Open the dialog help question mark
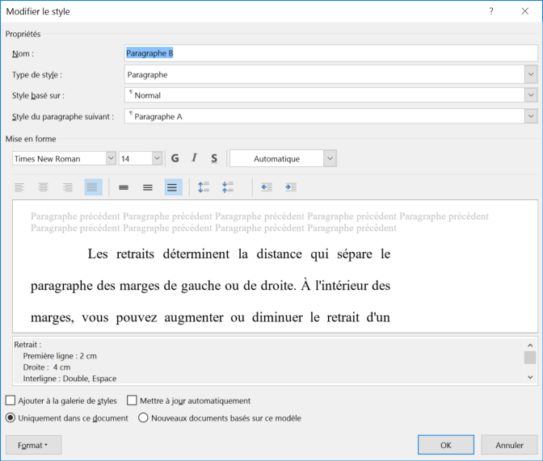The image size is (543, 461). (491, 11)
